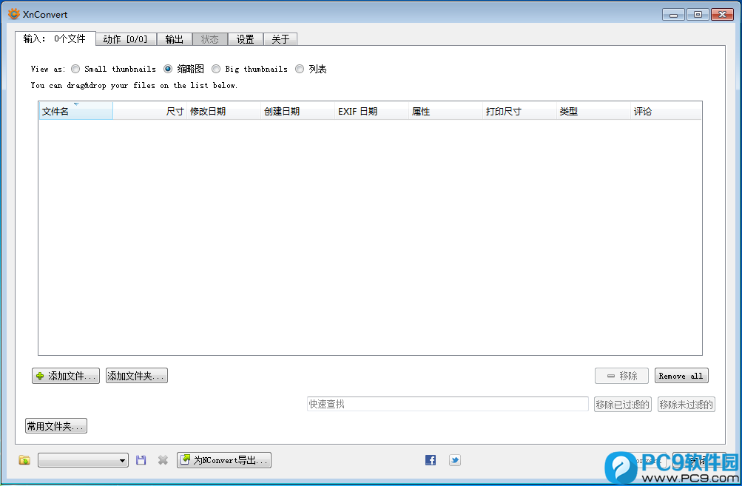Screen dimensions: 742x486
Task: Expand the script preset combo box
Action: [x=84, y=460]
